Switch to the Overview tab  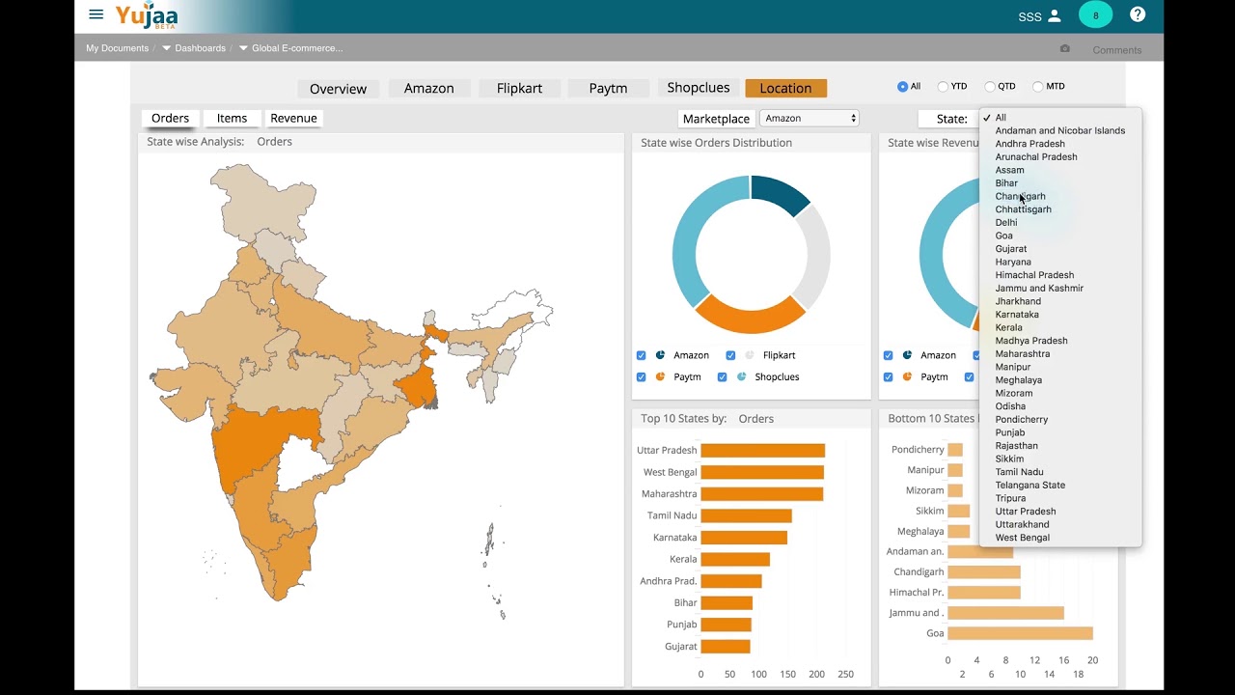click(338, 88)
